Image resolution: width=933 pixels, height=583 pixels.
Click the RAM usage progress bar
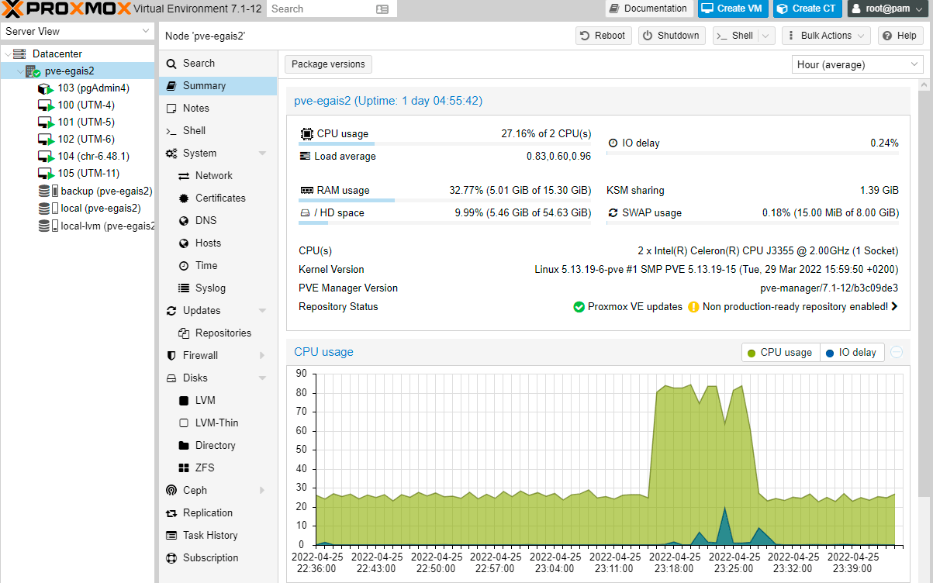point(444,200)
